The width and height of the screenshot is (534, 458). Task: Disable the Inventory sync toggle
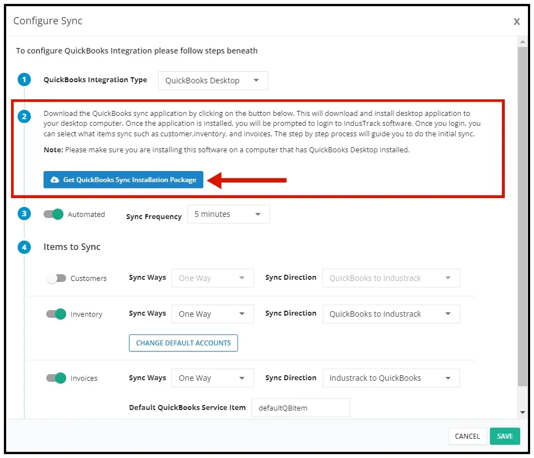click(56, 314)
